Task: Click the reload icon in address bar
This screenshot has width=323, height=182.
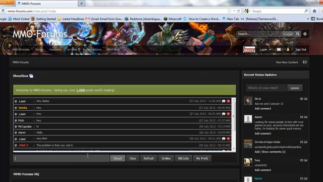Action: pos(239,11)
